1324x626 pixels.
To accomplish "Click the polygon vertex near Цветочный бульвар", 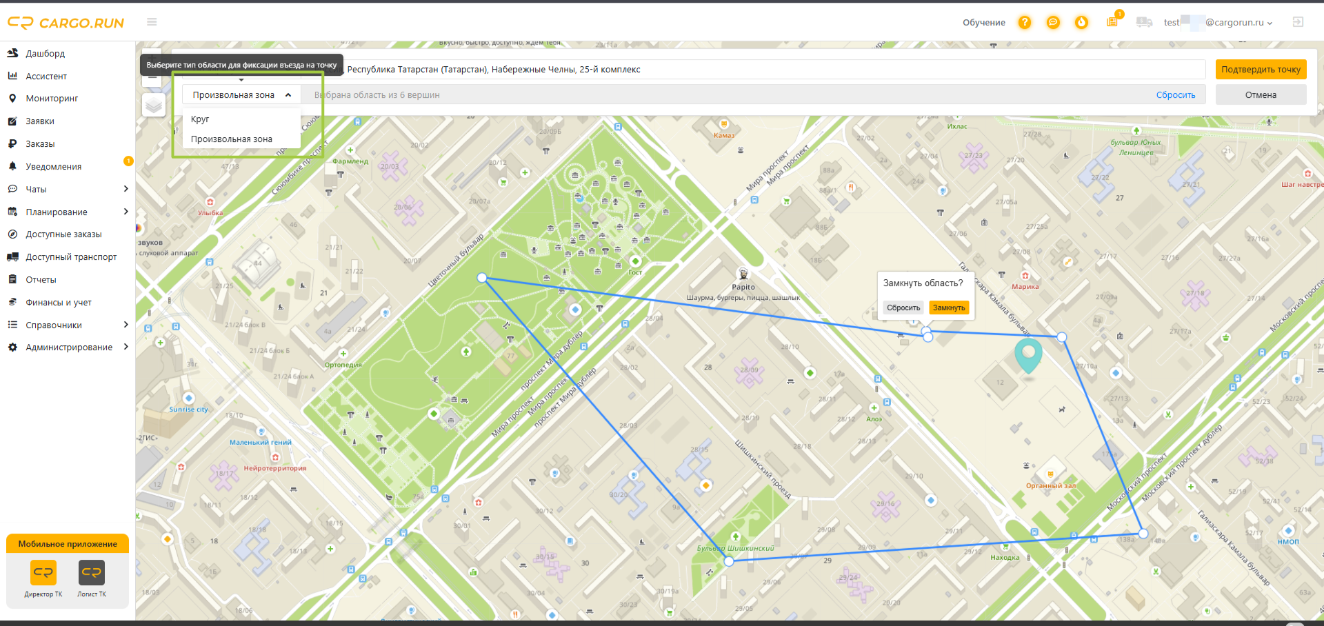I will 482,278.
